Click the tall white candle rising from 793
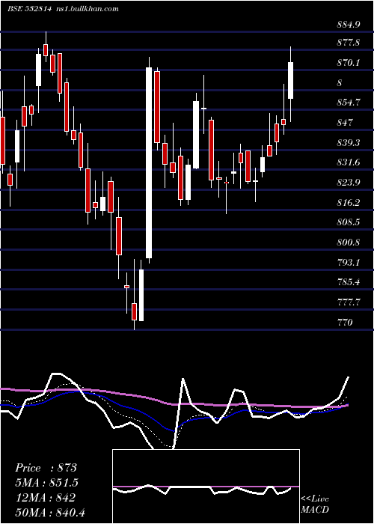 tap(149, 162)
